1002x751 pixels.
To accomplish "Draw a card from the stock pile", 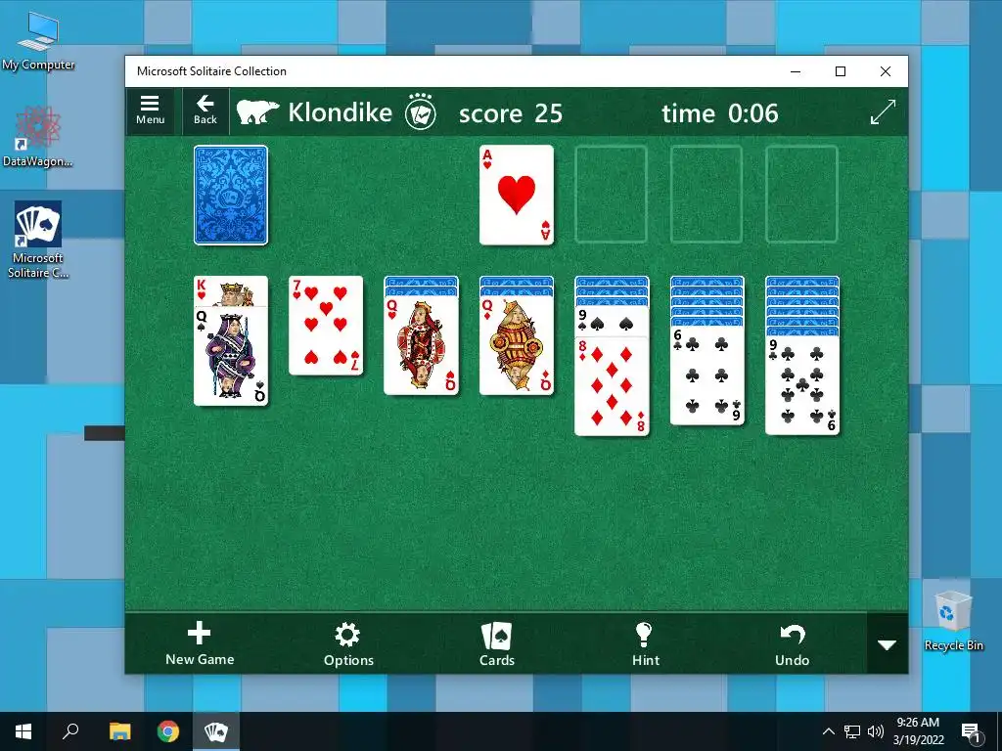I will tap(231, 195).
